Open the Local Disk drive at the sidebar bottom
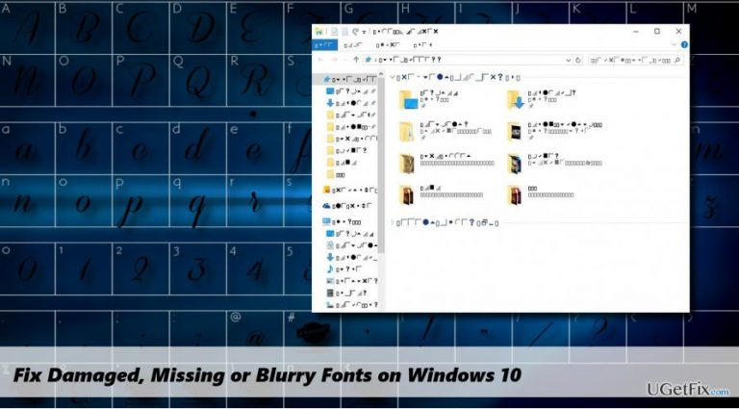This screenshot has width=739, height=409. tap(352, 305)
